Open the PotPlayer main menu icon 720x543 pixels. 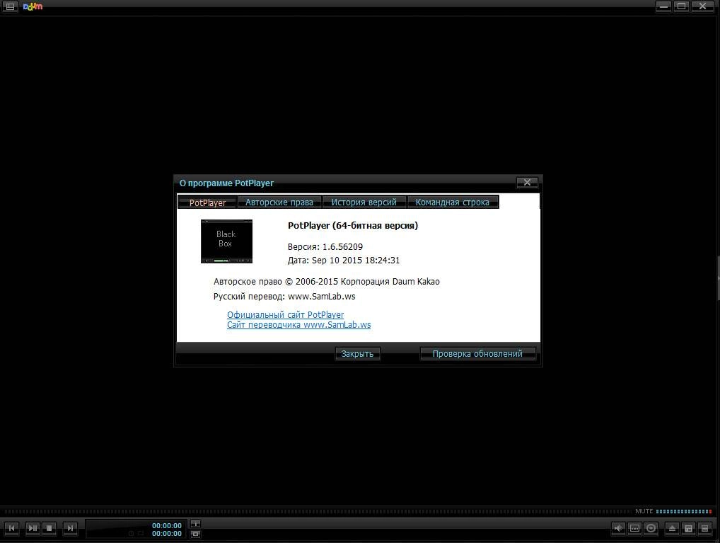pyautogui.click(x=10, y=6)
